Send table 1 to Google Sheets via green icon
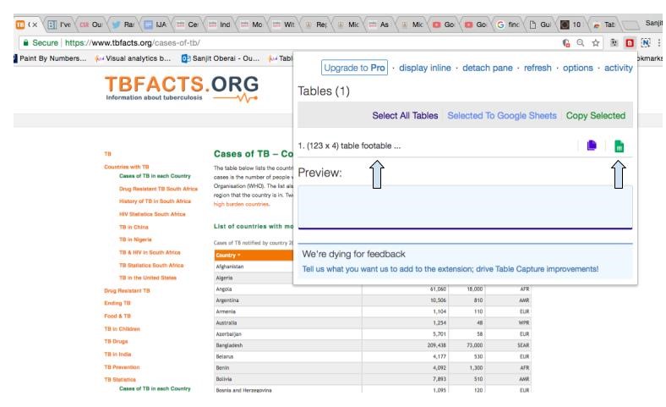This screenshot has width=666, height=407. click(619, 146)
